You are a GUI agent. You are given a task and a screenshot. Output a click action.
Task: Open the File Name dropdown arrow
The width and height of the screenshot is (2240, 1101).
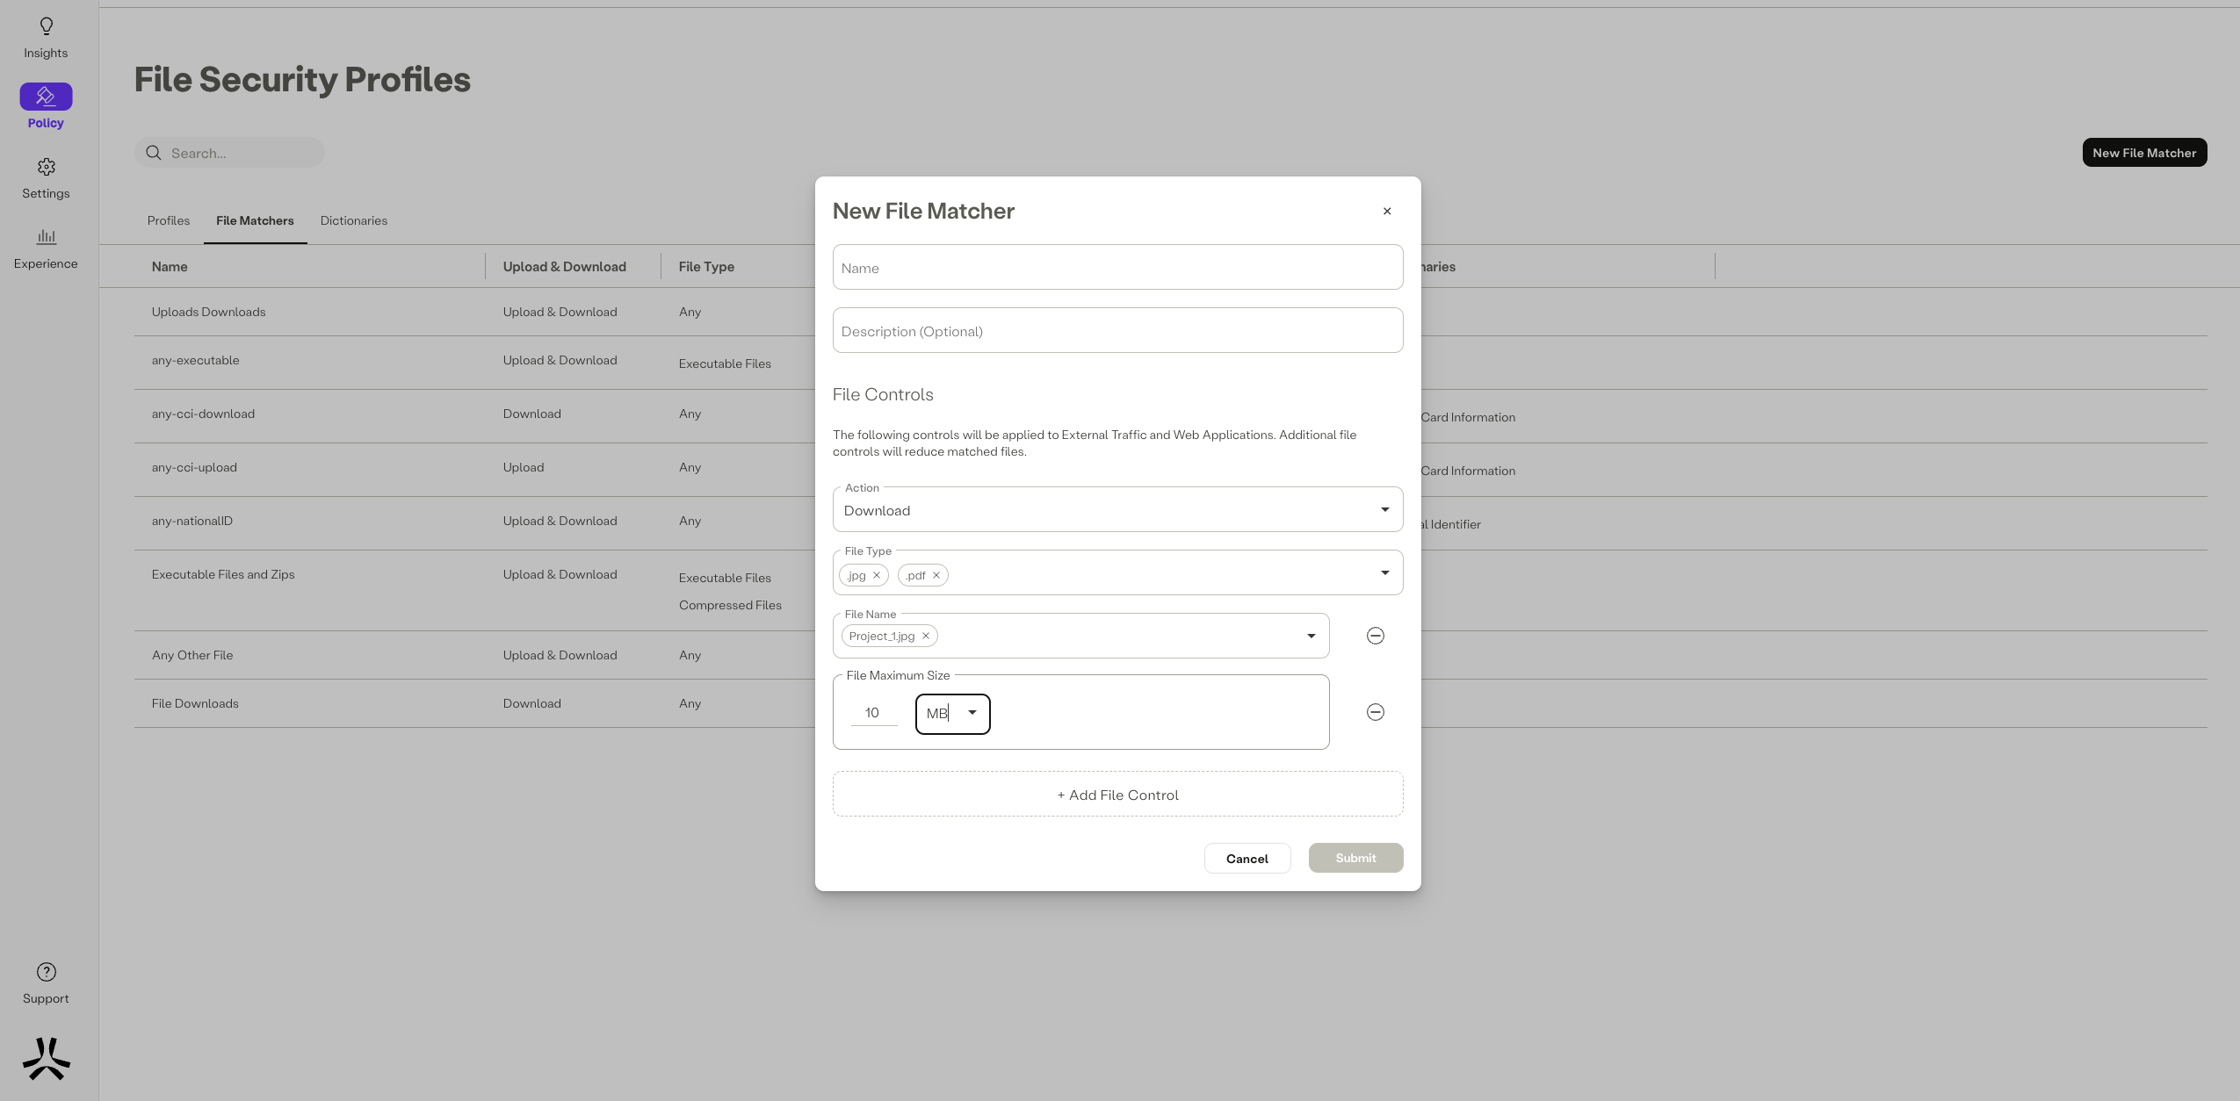click(1311, 636)
